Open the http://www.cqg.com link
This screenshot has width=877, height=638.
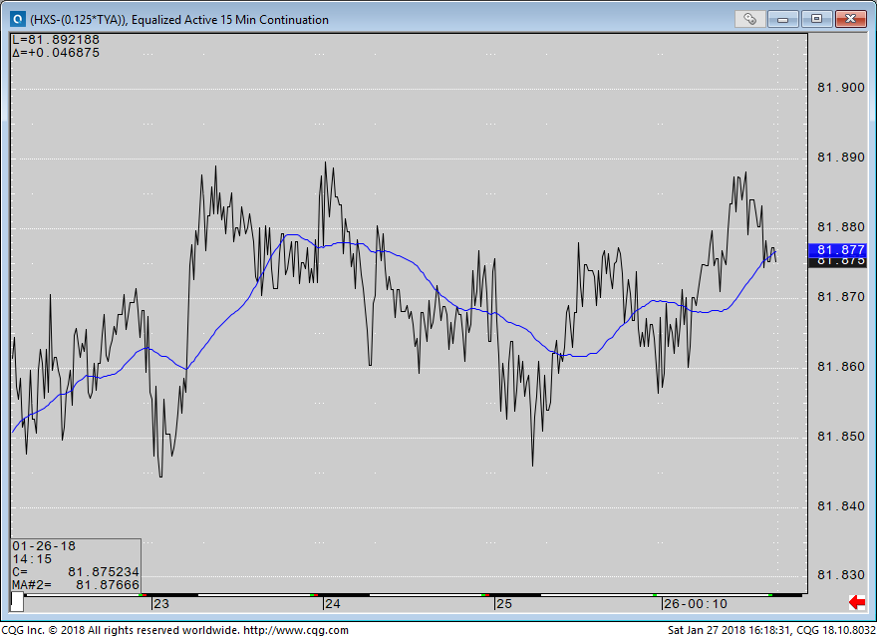pyautogui.click(x=296, y=630)
